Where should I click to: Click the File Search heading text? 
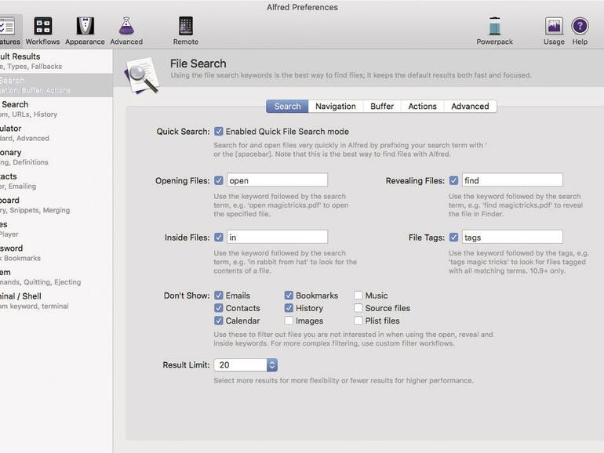[198, 63]
